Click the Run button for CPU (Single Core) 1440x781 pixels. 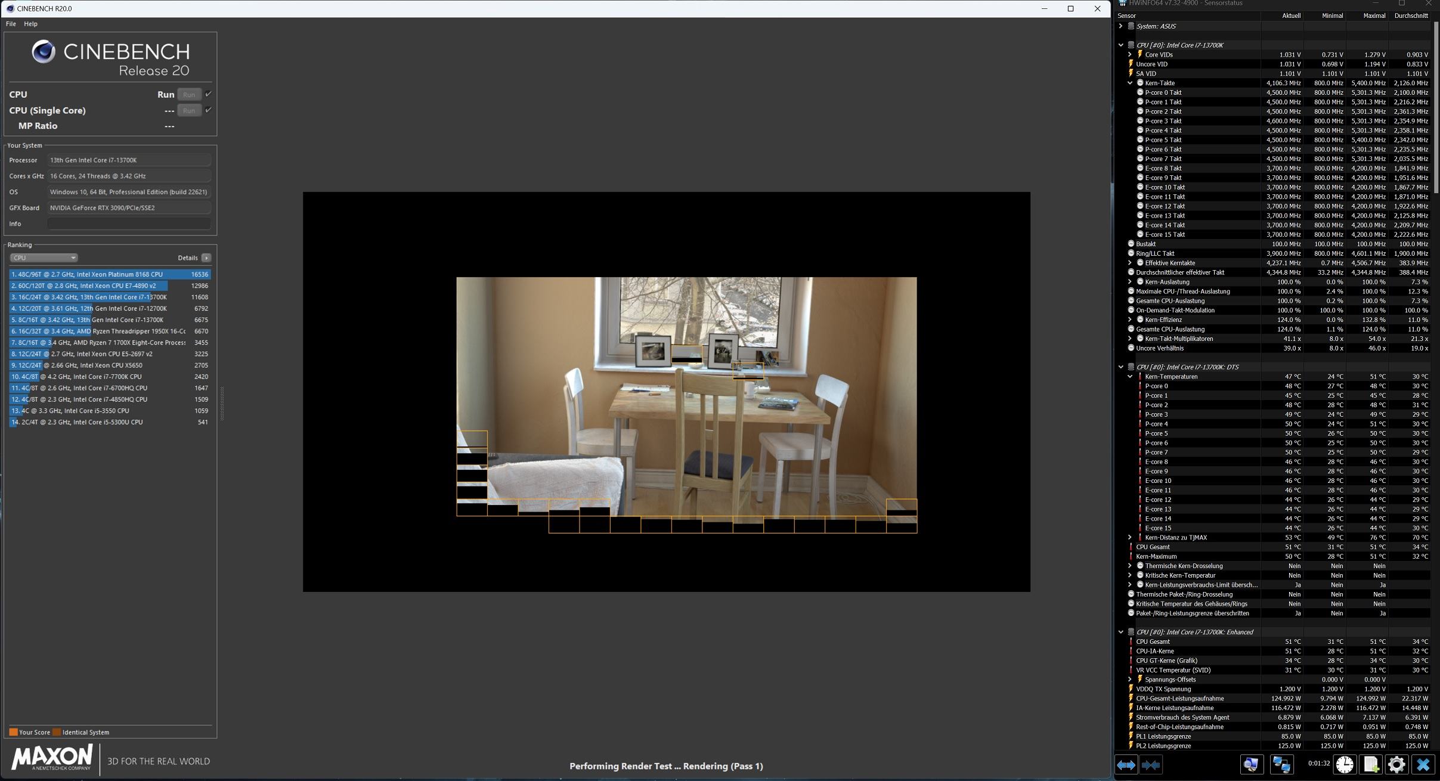(x=189, y=110)
